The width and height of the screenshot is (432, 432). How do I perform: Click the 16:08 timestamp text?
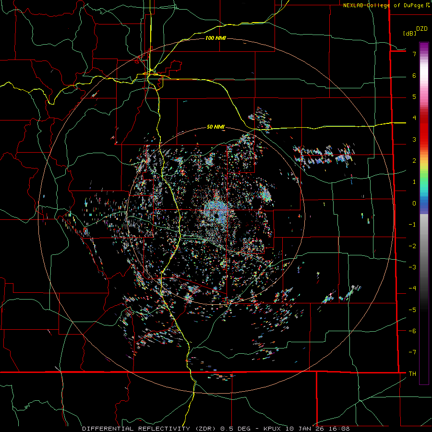click(x=340, y=429)
